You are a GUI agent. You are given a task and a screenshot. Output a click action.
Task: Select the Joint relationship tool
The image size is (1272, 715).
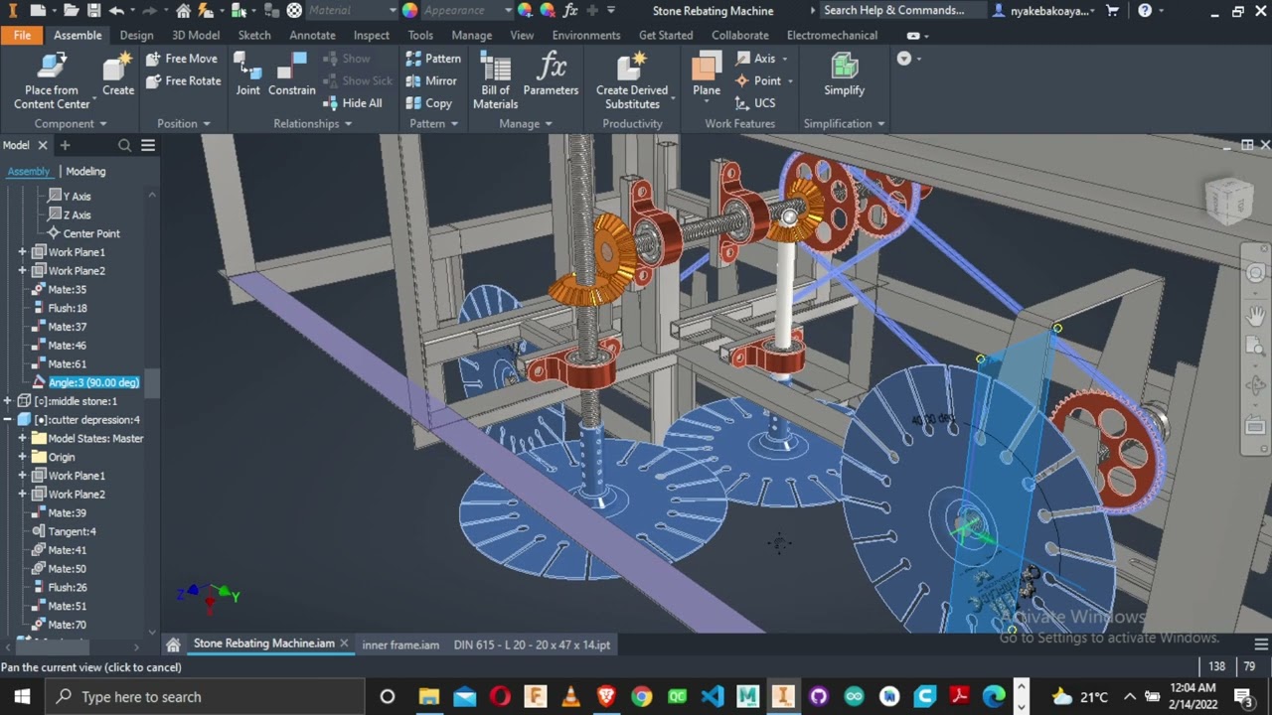point(247,75)
